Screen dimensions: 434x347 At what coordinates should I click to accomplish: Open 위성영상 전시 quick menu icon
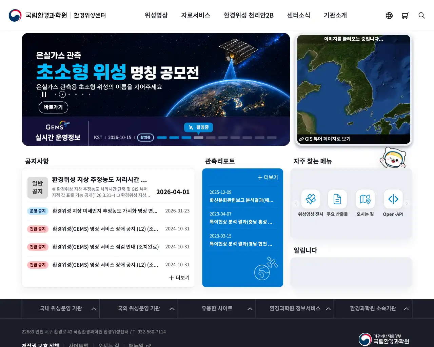311,199
